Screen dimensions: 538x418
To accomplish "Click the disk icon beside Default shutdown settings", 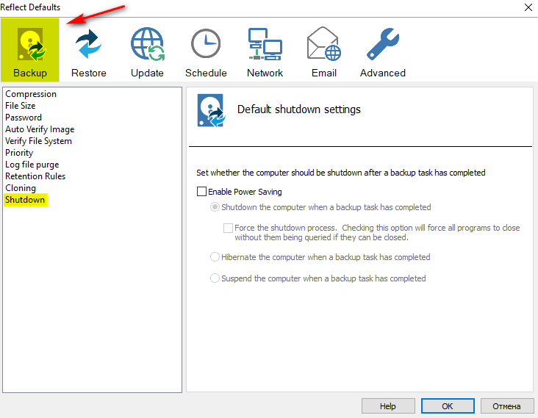I will 211,110.
